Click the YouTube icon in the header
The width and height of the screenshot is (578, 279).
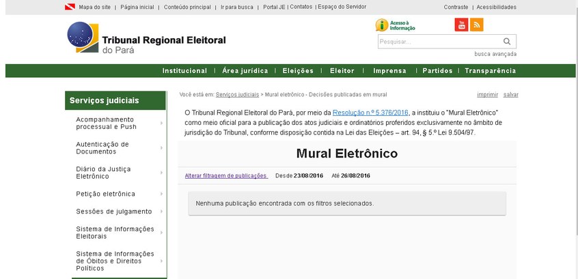[x=462, y=25]
